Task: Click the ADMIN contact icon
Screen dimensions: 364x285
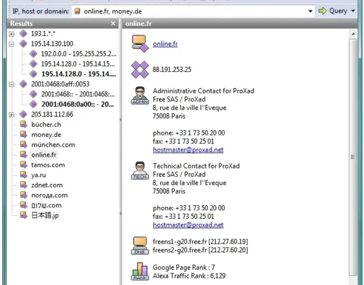Action: tap(140, 95)
